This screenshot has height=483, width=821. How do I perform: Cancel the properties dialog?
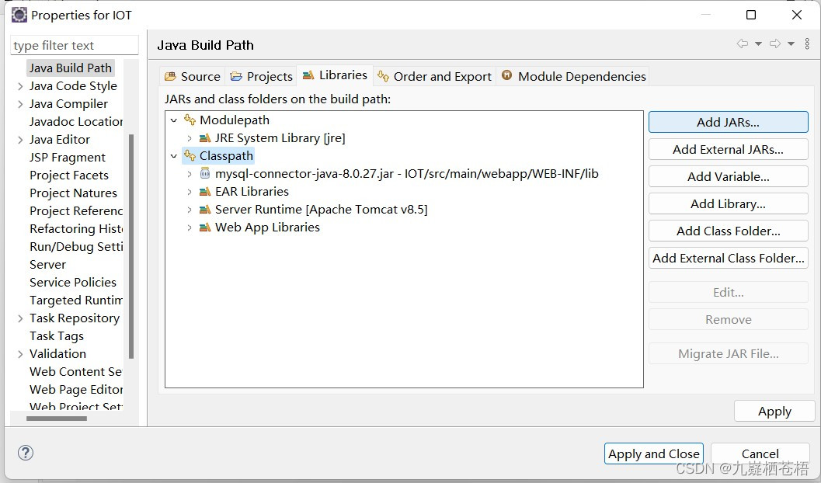pos(760,453)
